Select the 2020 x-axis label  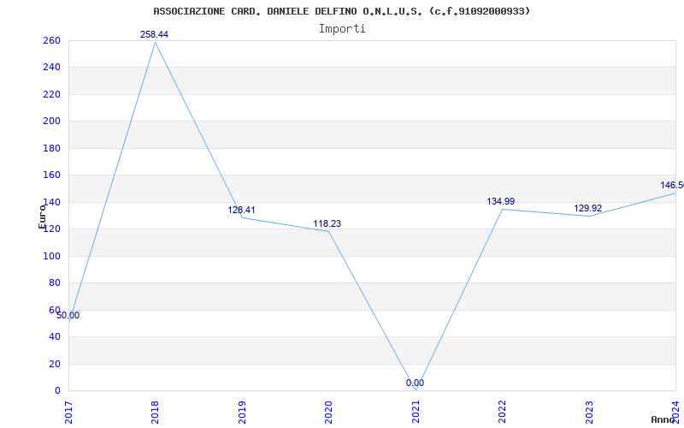pos(328,412)
